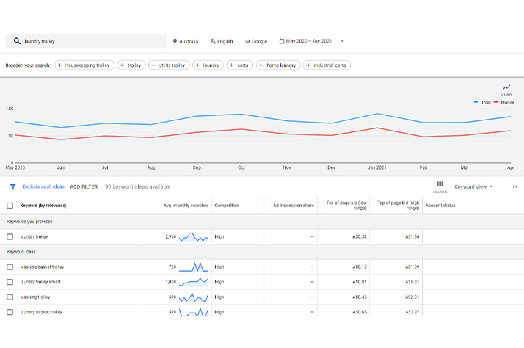
Task: Click the plus icon on housekeeping trolley chip
Action: (60, 65)
